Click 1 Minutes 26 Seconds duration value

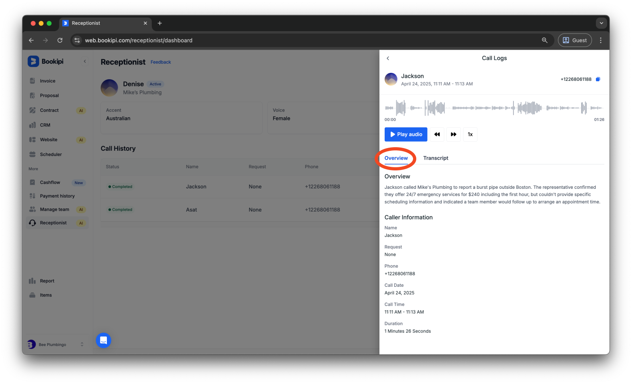tap(408, 331)
